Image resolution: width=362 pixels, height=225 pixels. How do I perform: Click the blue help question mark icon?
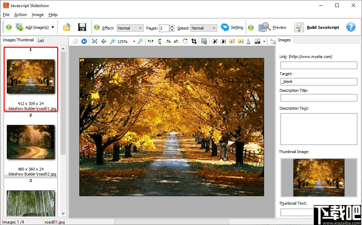[x=351, y=27]
